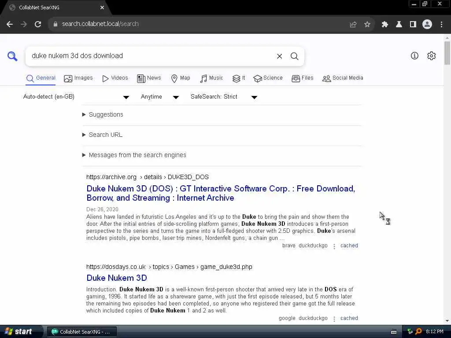The height and width of the screenshot is (338, 451).
Task: Click the page vertical scrollbar thumb
Action: pos(447,53)
